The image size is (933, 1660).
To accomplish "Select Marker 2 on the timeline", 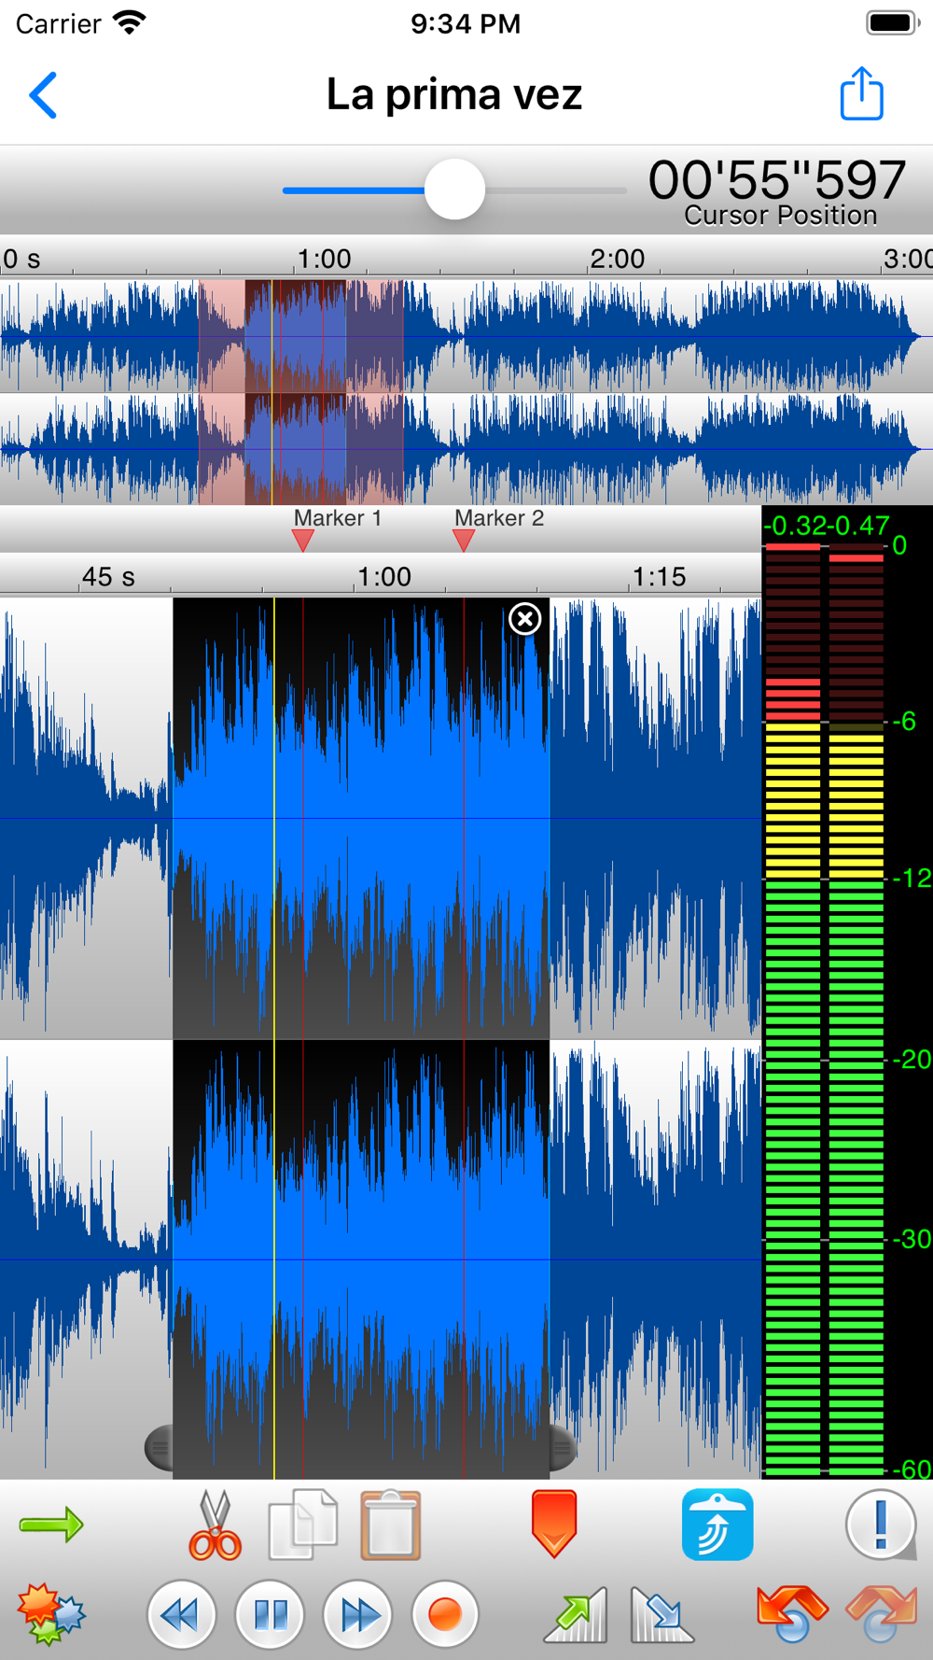I will [464, 539].
